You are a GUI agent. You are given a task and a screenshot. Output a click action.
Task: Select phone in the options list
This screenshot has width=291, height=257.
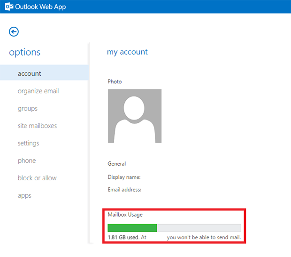27,161
